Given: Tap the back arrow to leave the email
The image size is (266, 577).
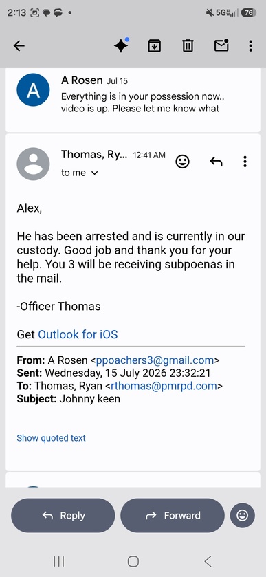Looking at the screenshot, I should (19, 45).
